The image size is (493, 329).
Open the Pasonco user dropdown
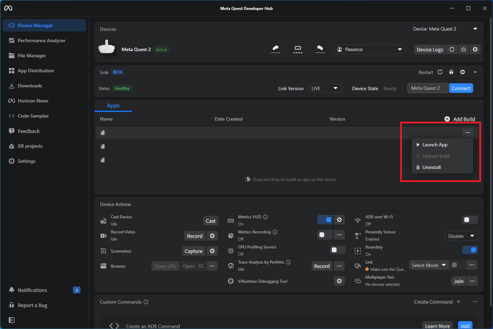370,49
